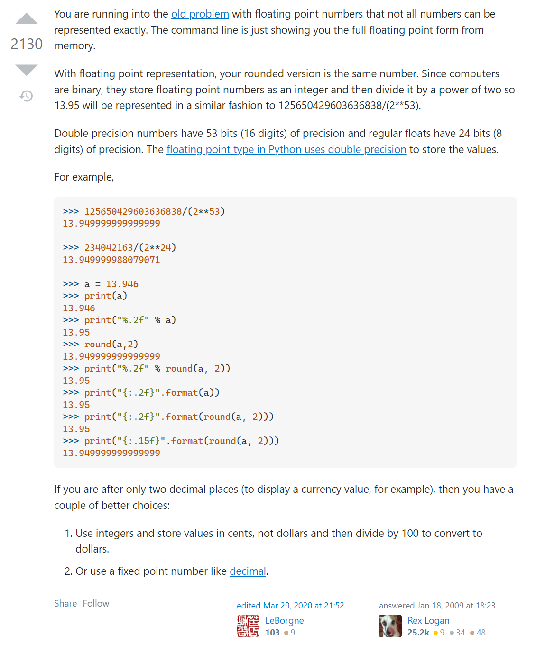The width and height of the screenshot is (536, 653).
Task: Go to LeBorgne's user profile name
Action: (x=284, y=621)
